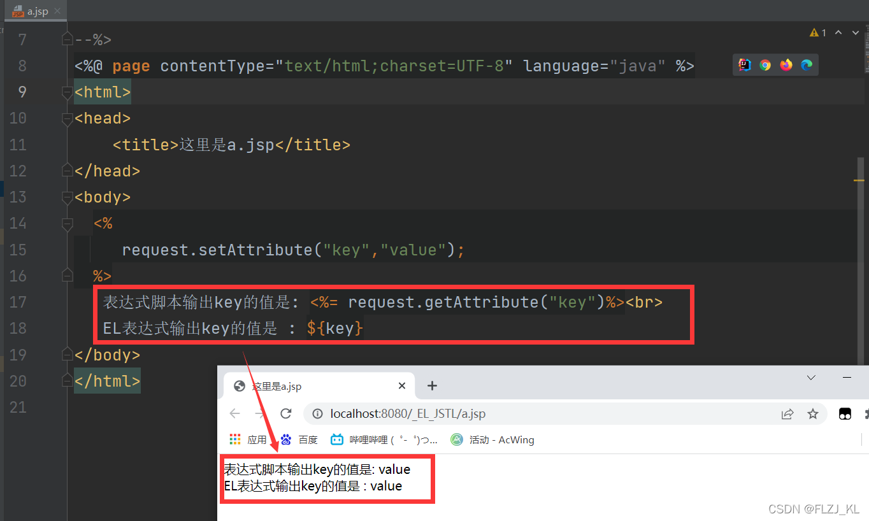Click the share page icon in address bar
The width and height of the screenshot is (869, 521).
pos(787,414)
